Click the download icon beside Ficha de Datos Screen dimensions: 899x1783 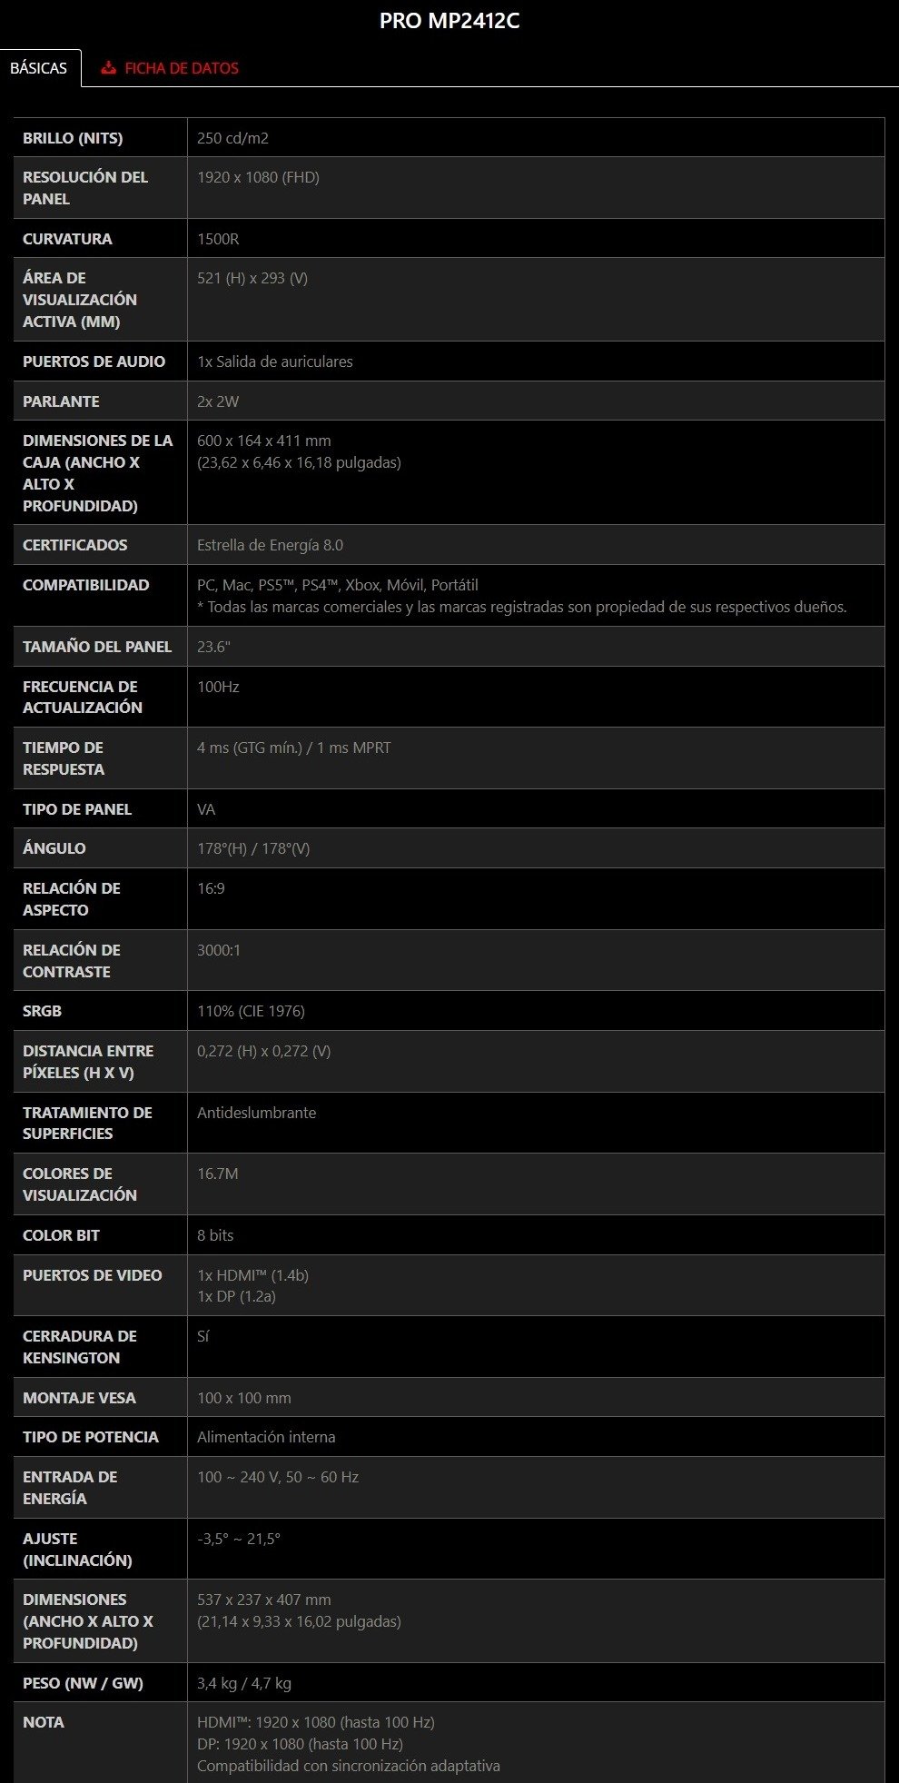pos(109,68)
